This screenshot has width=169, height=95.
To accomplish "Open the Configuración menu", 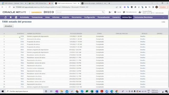I will point(90,17).
